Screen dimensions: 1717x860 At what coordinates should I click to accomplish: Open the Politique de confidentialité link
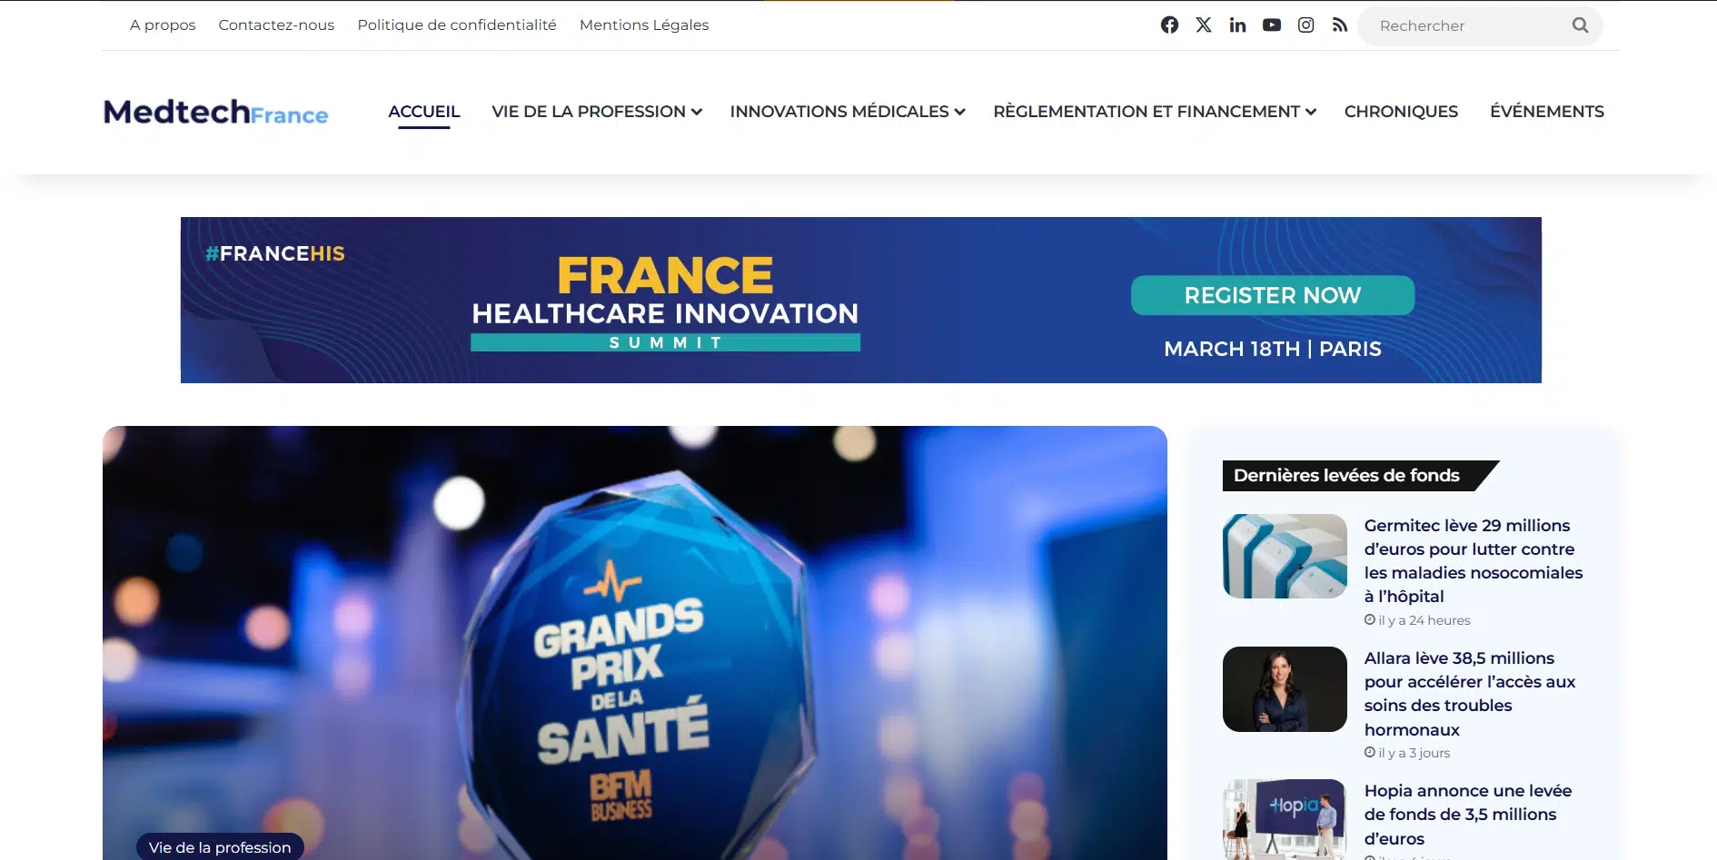pos(457,25)
